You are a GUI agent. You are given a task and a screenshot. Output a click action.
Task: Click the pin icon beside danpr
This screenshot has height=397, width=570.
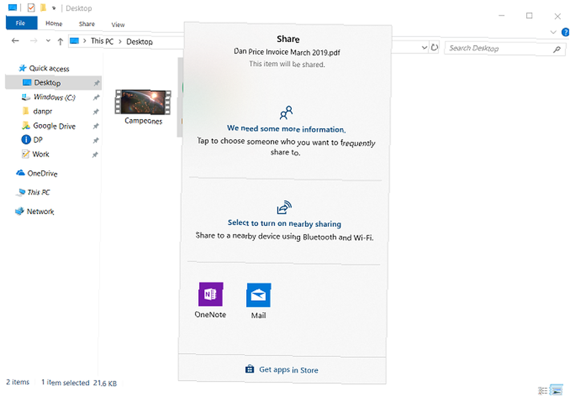96,112
